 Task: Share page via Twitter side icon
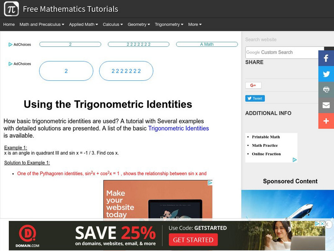tap(326, 74)
